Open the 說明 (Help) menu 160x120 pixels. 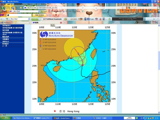coord(44,4)
